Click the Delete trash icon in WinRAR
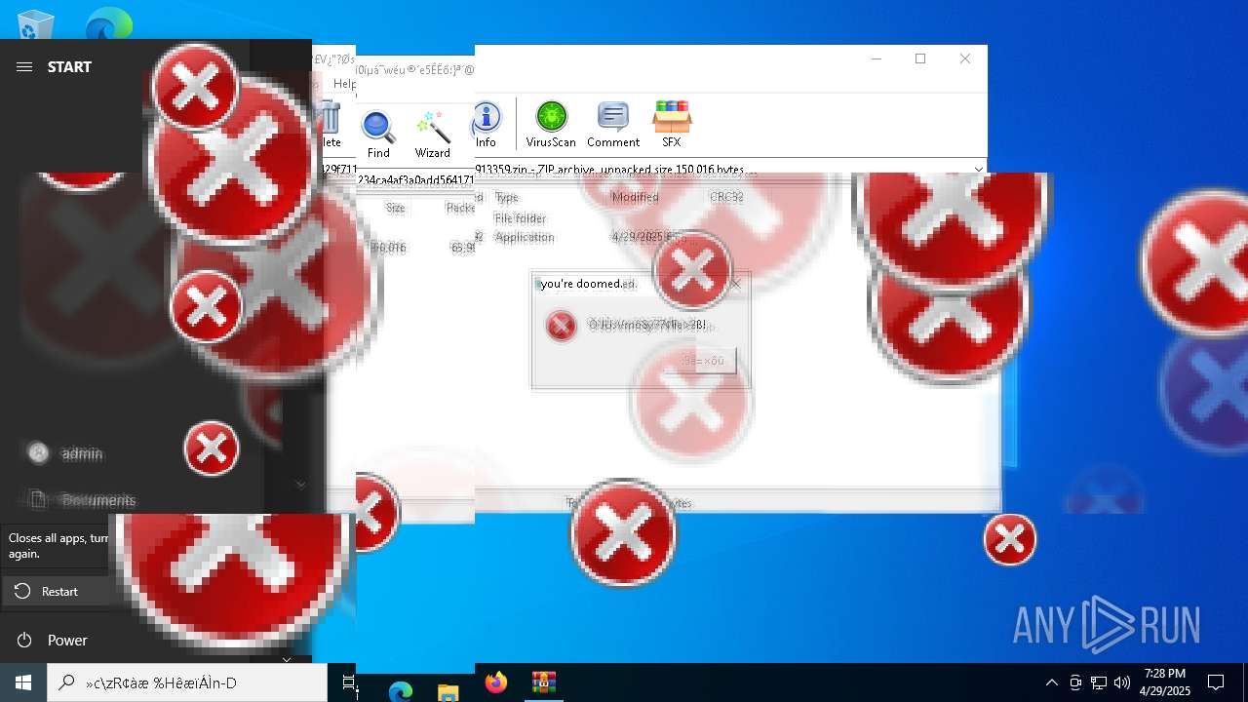 point(331,124)
